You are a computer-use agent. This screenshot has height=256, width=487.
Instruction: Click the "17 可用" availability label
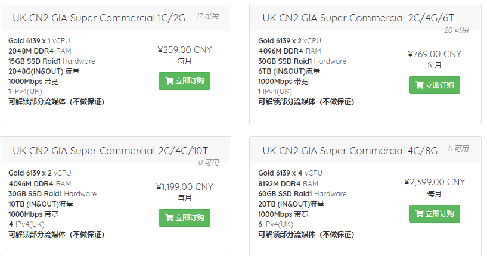pos(207,16)
